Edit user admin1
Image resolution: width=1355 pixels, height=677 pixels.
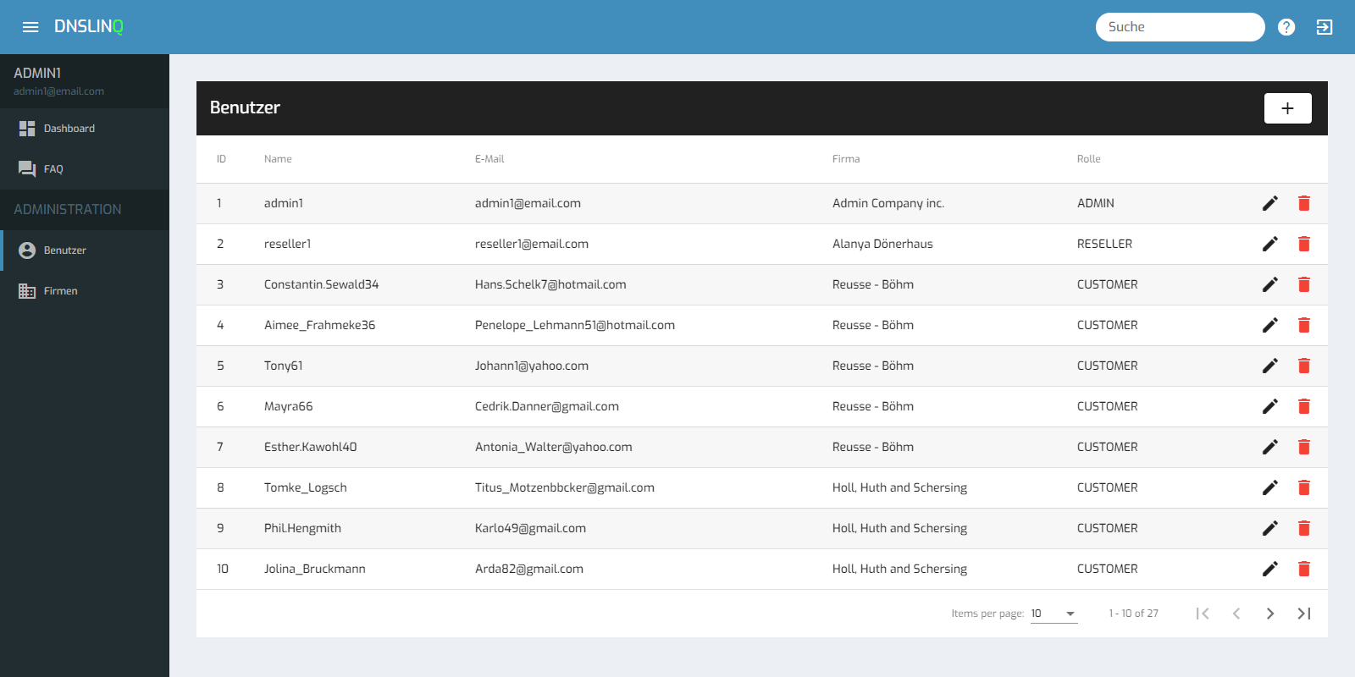click(1270, 203)
